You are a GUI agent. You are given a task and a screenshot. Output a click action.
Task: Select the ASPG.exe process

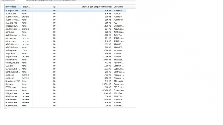click(65, 32)
